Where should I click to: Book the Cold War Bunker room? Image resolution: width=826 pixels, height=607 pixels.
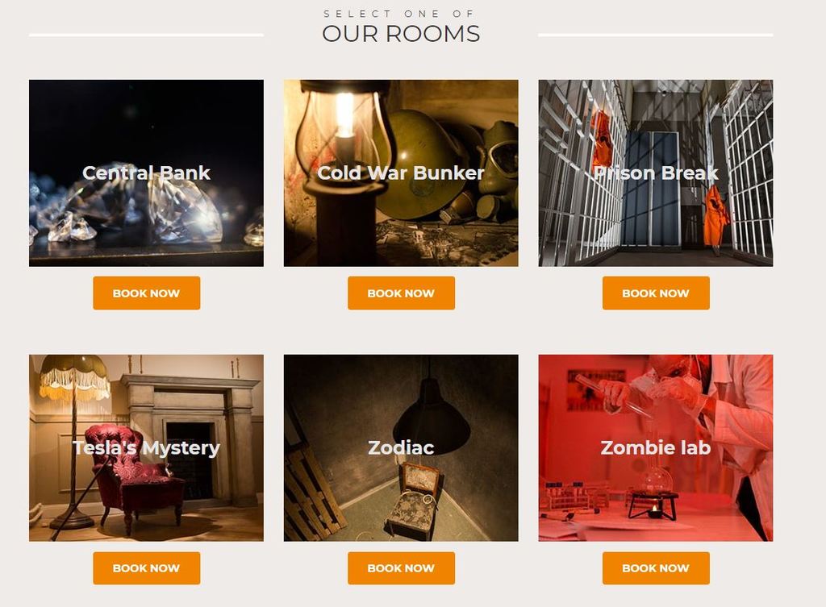point(401,293)
